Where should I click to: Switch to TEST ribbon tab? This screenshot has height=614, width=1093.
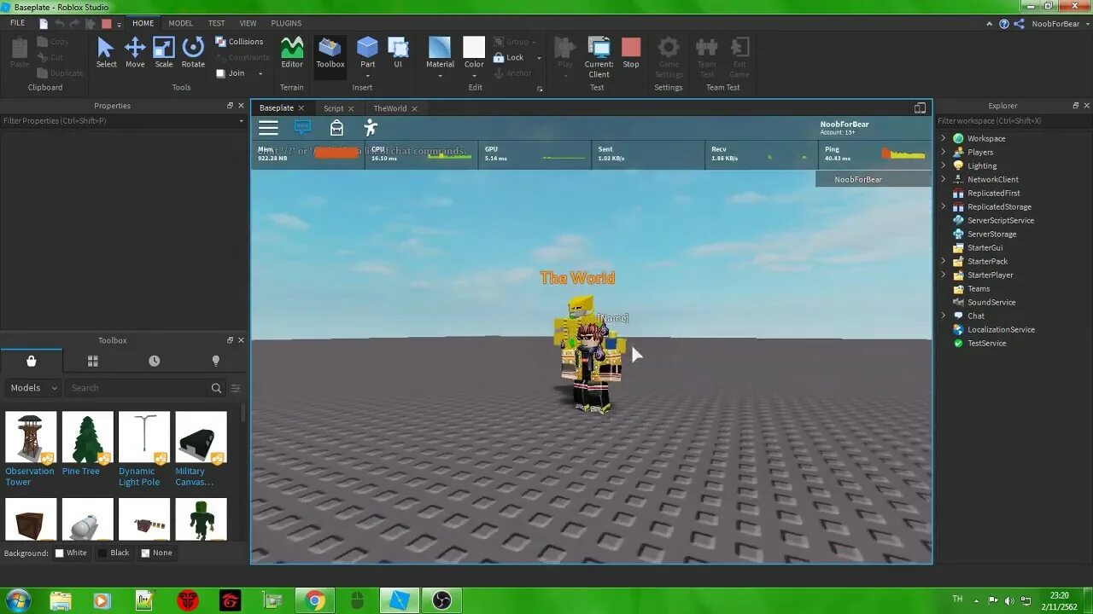pos(217,23)
